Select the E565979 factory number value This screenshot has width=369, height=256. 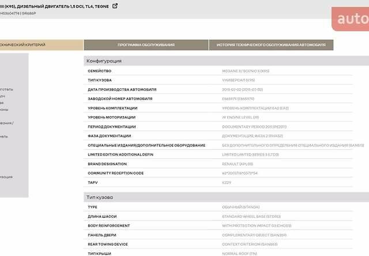pyautogui.click(x=238, y=99)
